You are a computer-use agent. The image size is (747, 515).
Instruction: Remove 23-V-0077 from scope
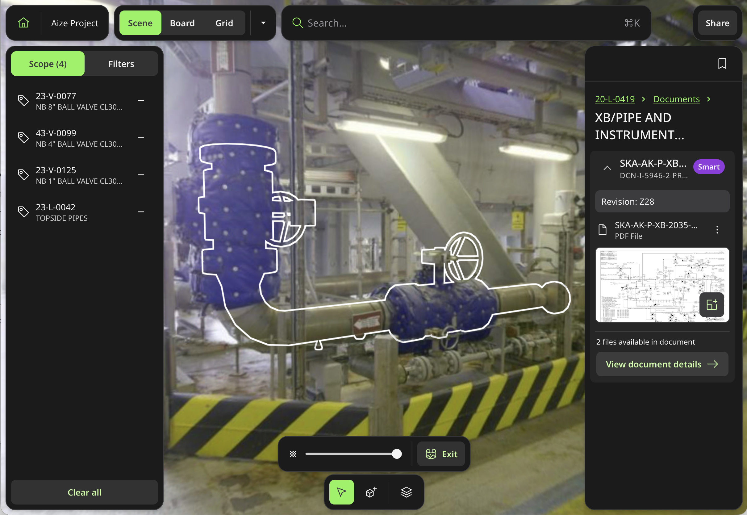(141, 101)
